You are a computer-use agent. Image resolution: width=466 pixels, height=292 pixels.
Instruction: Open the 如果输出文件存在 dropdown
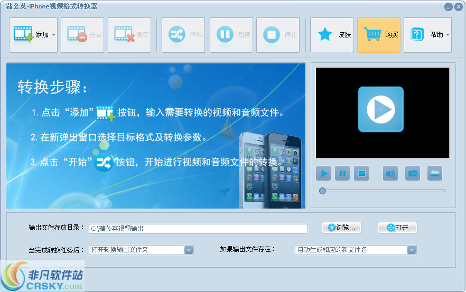(x=356, y=250)
